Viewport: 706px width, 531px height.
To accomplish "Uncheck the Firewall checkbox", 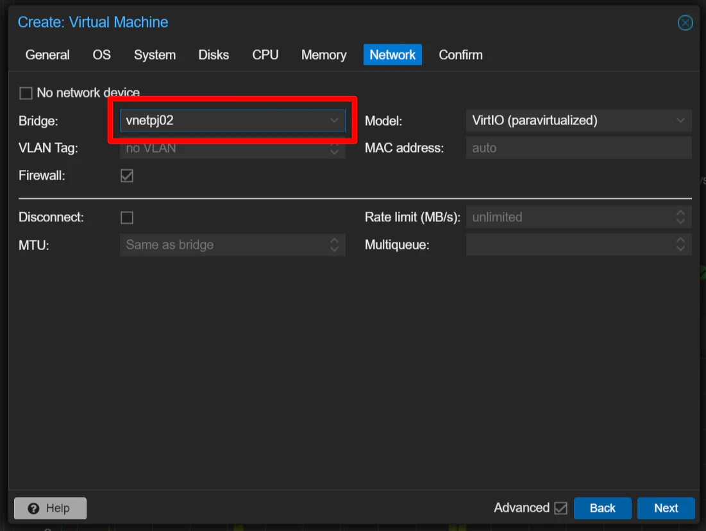I will [x=127, y=176].
